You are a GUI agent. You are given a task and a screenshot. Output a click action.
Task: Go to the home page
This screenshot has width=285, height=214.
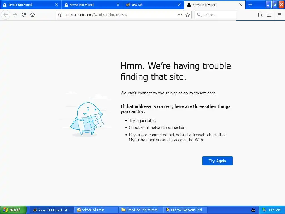pos(33,15)
